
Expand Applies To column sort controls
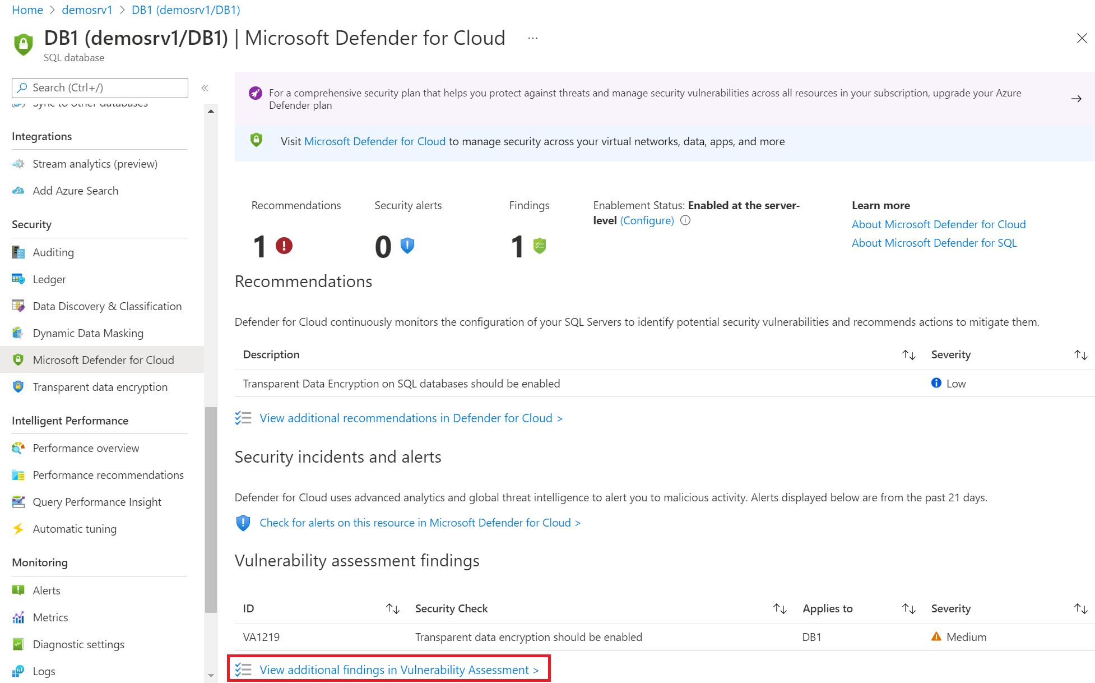(908, 608)
